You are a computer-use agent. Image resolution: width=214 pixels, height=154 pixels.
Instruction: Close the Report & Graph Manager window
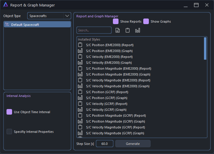click(207, 5)
